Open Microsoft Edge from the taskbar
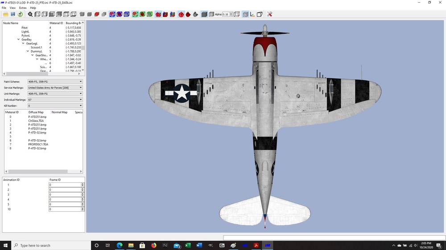Image resolution: width=446 pixels, height=250 pixels. coord(120,246)
